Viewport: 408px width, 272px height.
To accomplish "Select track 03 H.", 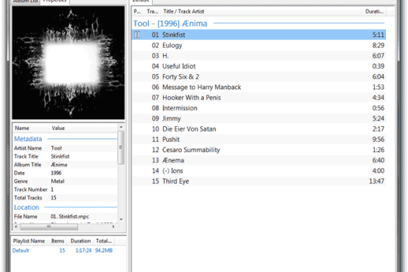I will (x=259, y=56).
